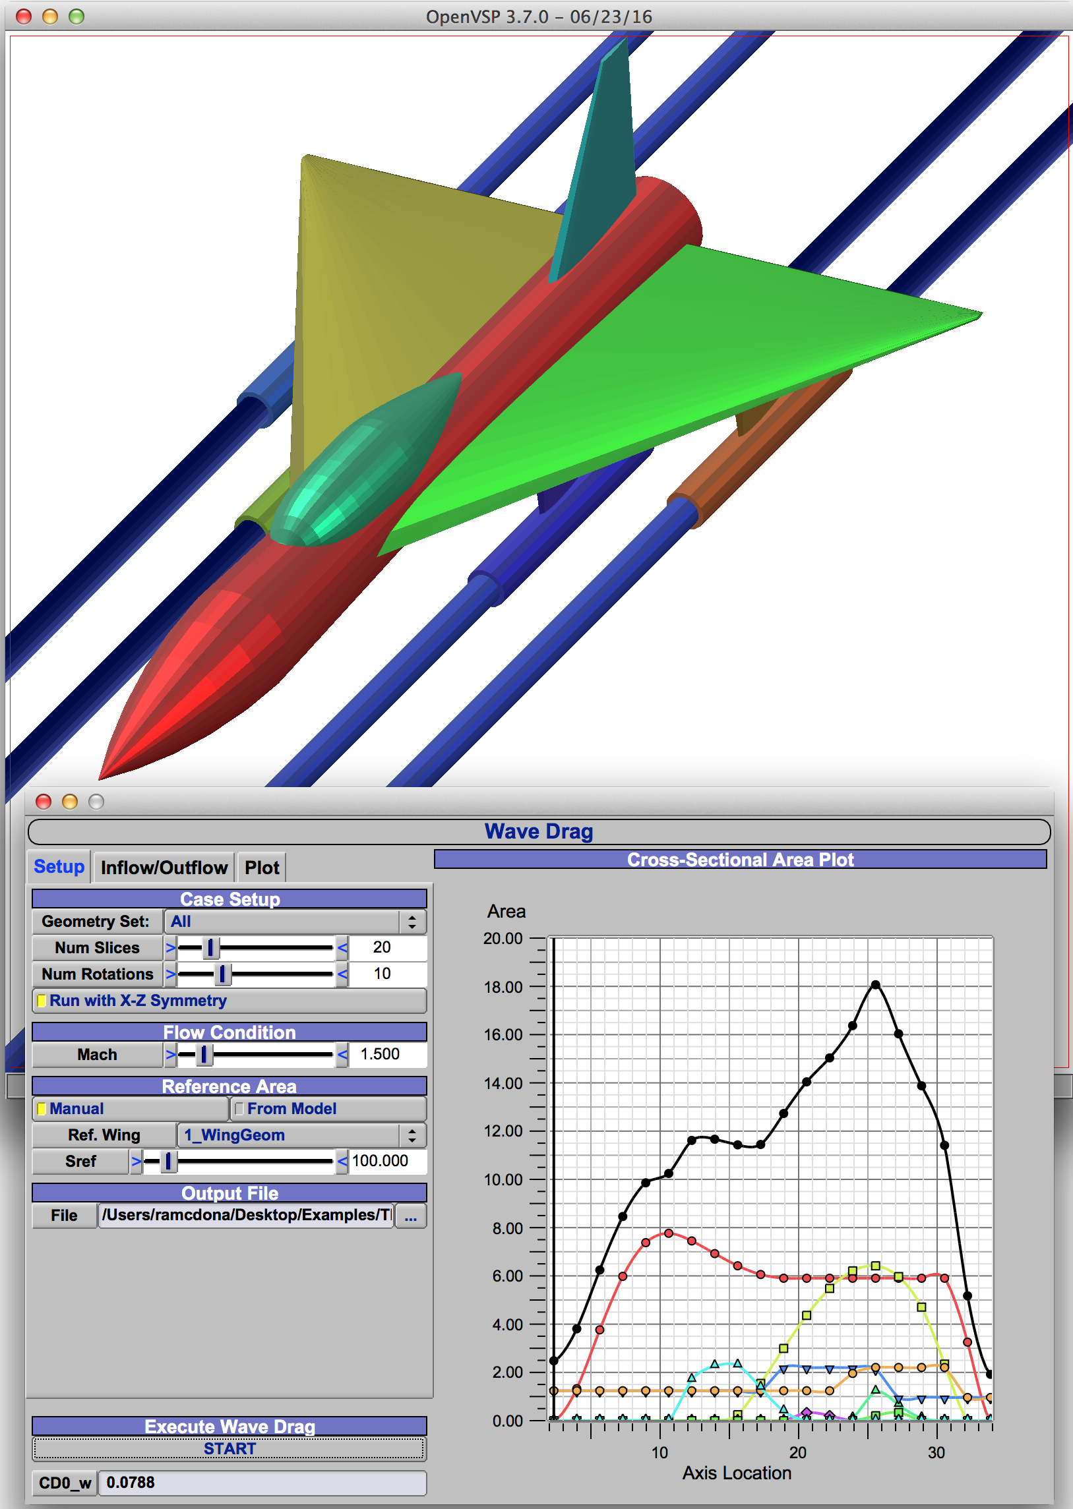Click the Cross-Sectional Area Plot header
This screenshot has width=1073, height=1509.
point(740,859)
